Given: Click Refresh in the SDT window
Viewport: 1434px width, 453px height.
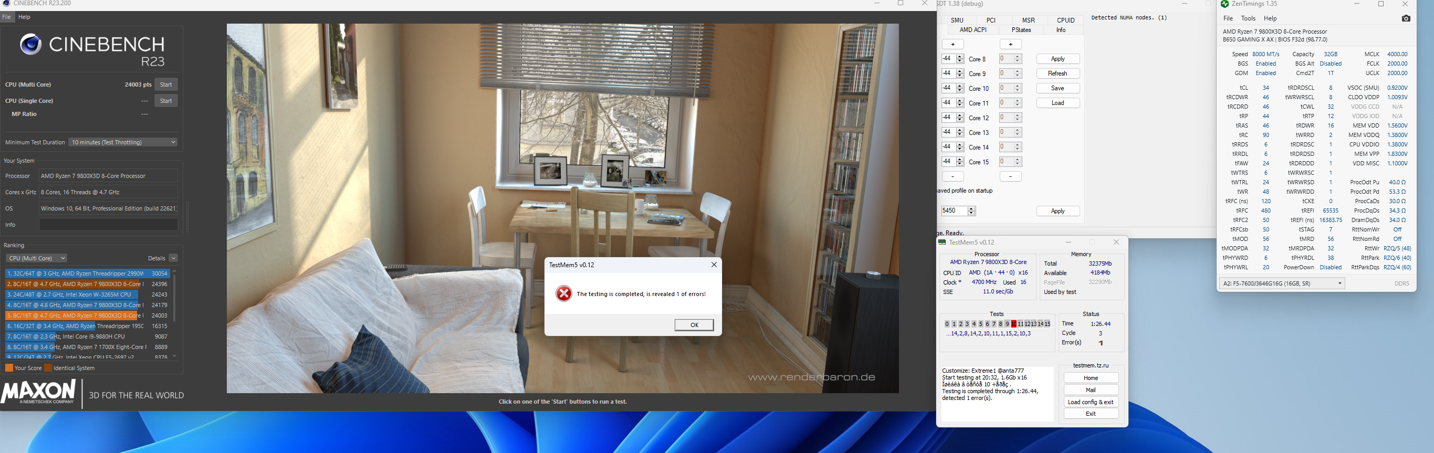Looking at the screenshot, I should pos(1058,73).
